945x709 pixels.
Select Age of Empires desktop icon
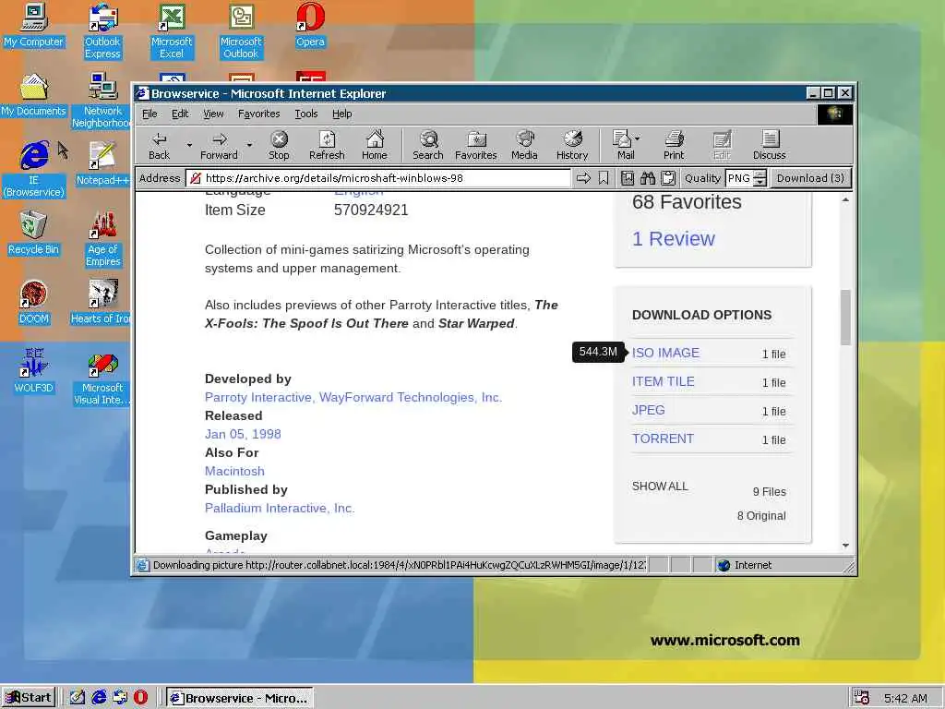click(102, 239)
